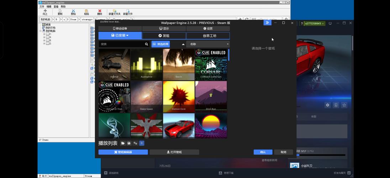Select the Arsenal wallpaper thumbnail
390x178 pixels.
coord(114,64)
